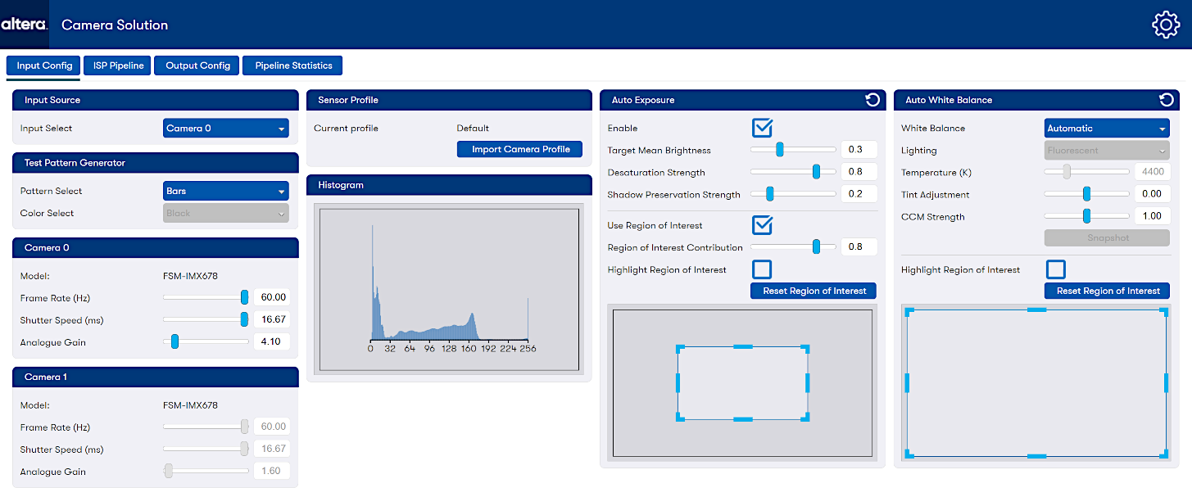Click top-right corner handle of white balance region
Image resolution: width=1192 pixels, height=488 pixels.
click(x=1163, y=313)
